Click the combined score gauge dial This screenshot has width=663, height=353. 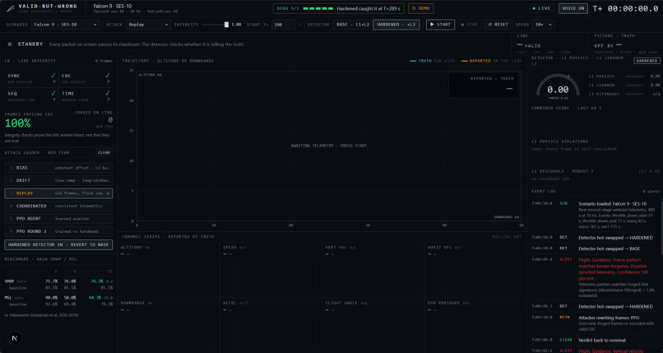[558, 86]
